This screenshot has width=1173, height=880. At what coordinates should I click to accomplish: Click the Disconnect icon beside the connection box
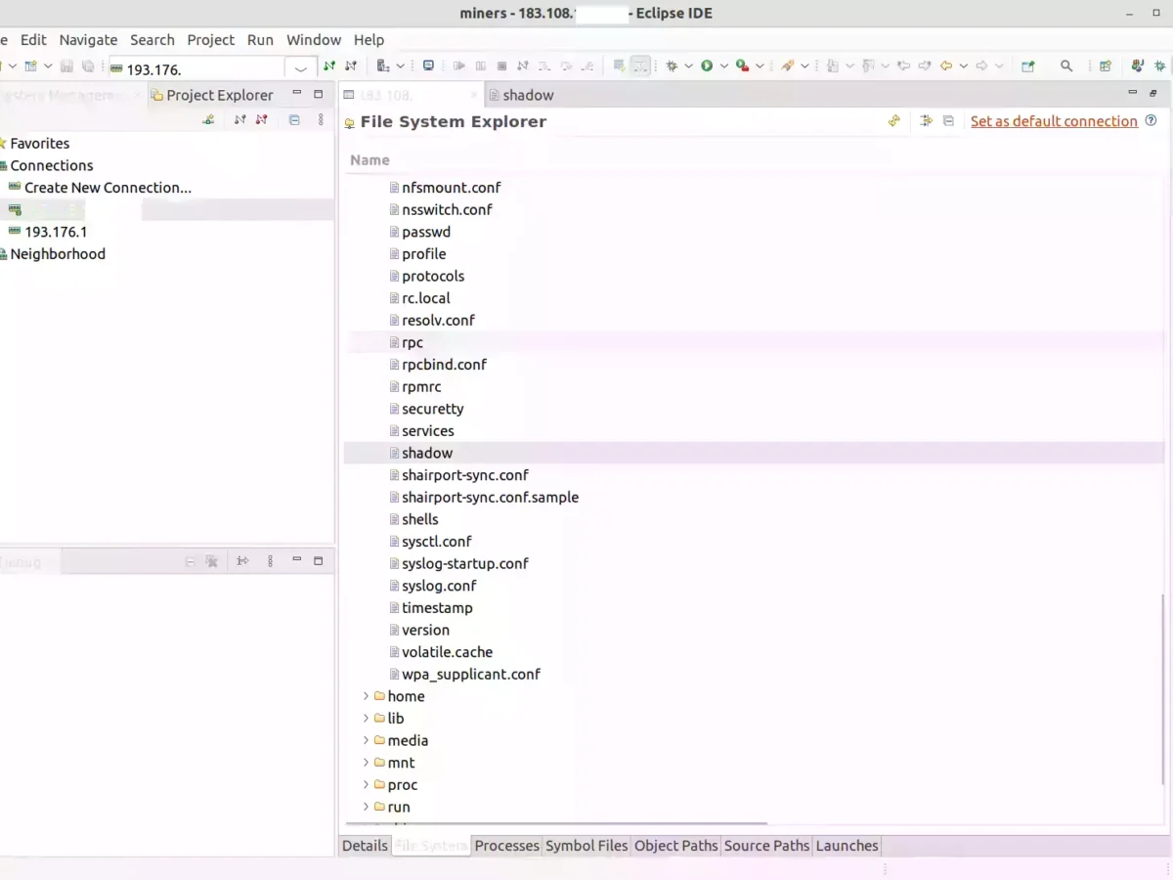pyautogui.click(x=351, y=66)
